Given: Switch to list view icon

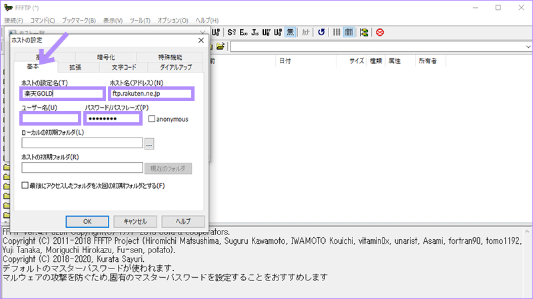Looking at the screenshot, I should tap(337, 32).
